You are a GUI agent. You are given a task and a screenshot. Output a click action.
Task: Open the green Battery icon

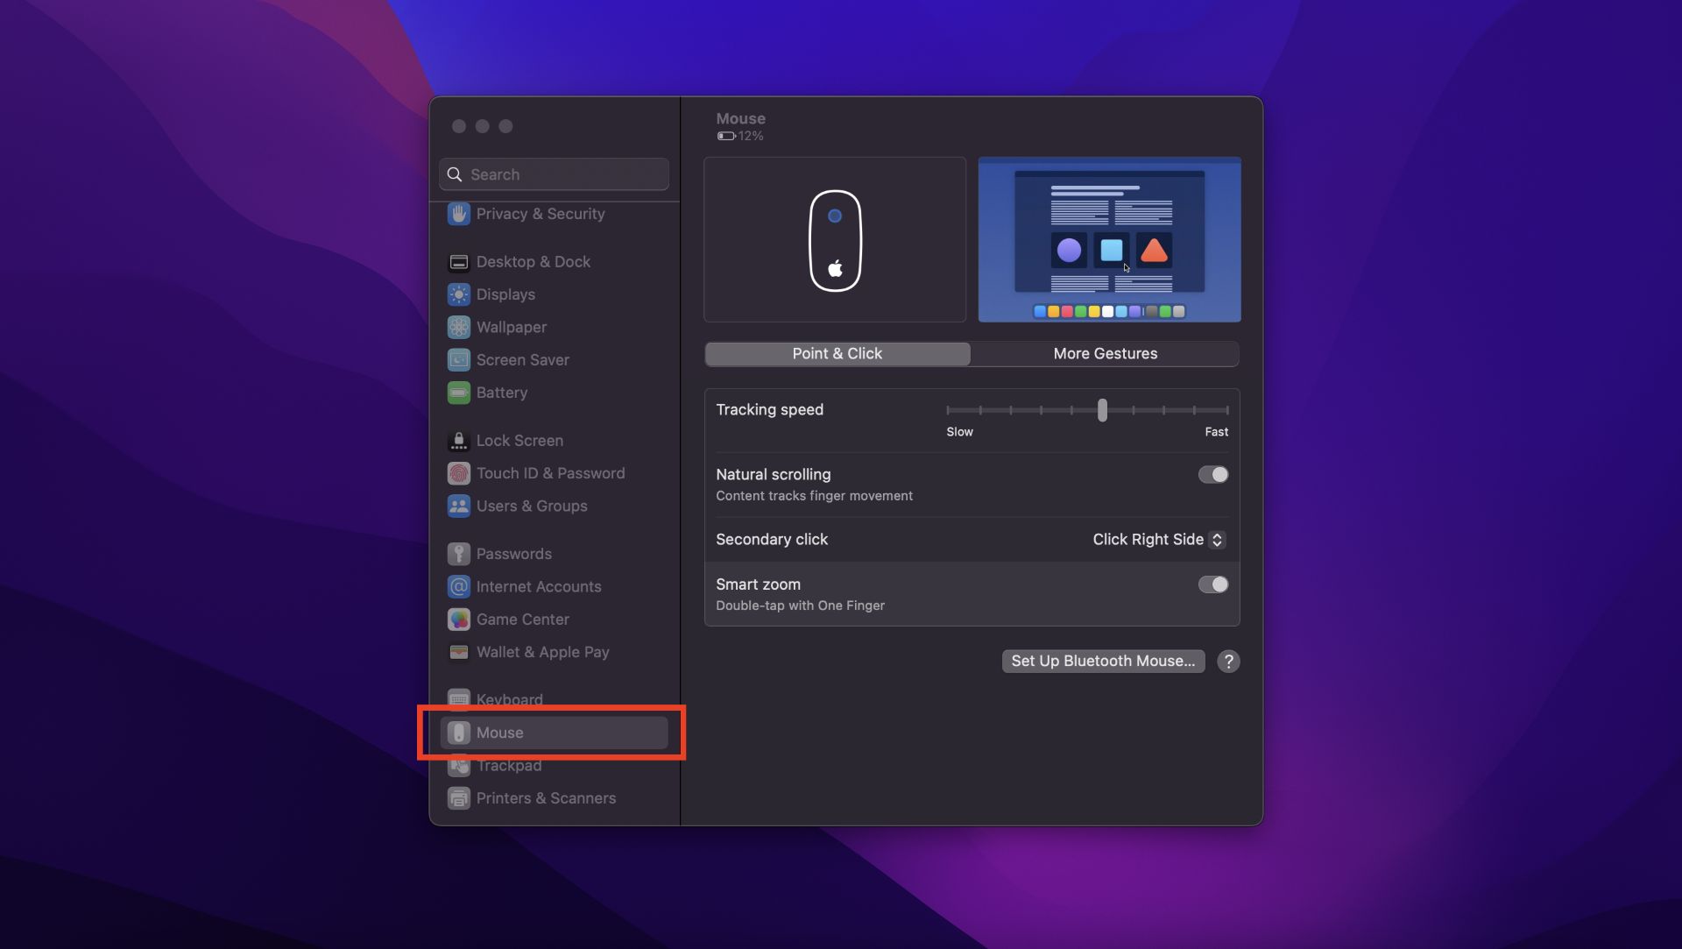458,393
